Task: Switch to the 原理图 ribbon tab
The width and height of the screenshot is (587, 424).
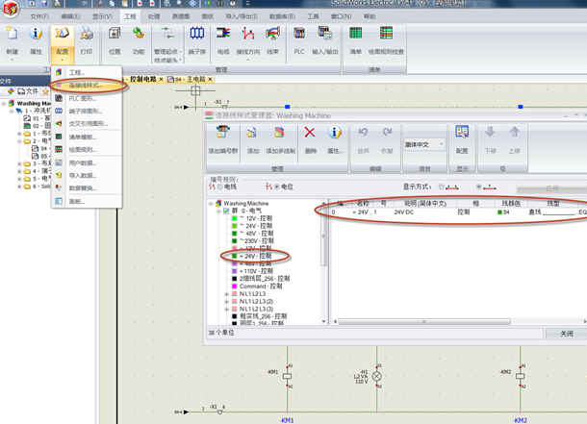Action: pos(181,16)
